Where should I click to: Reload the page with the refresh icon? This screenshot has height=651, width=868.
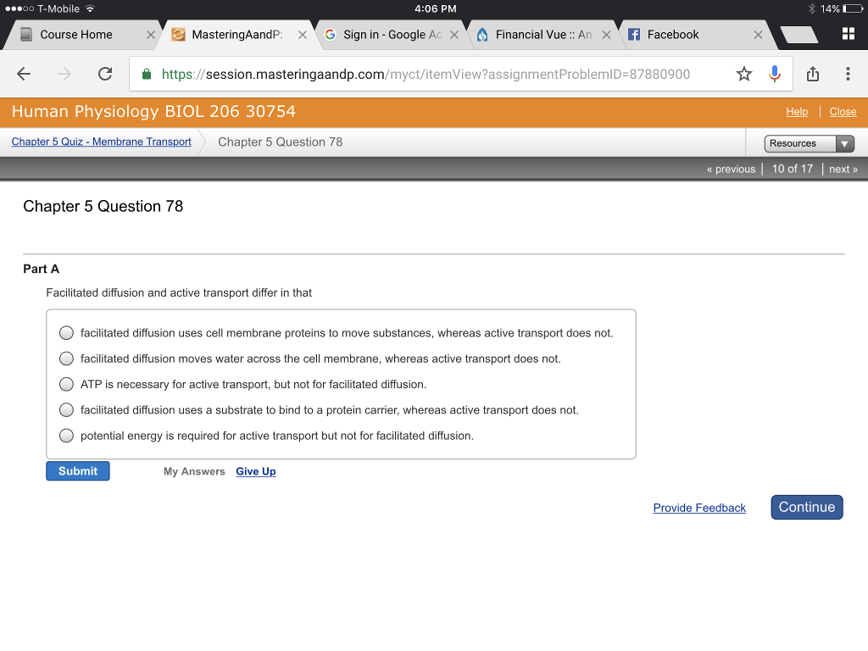105,74
